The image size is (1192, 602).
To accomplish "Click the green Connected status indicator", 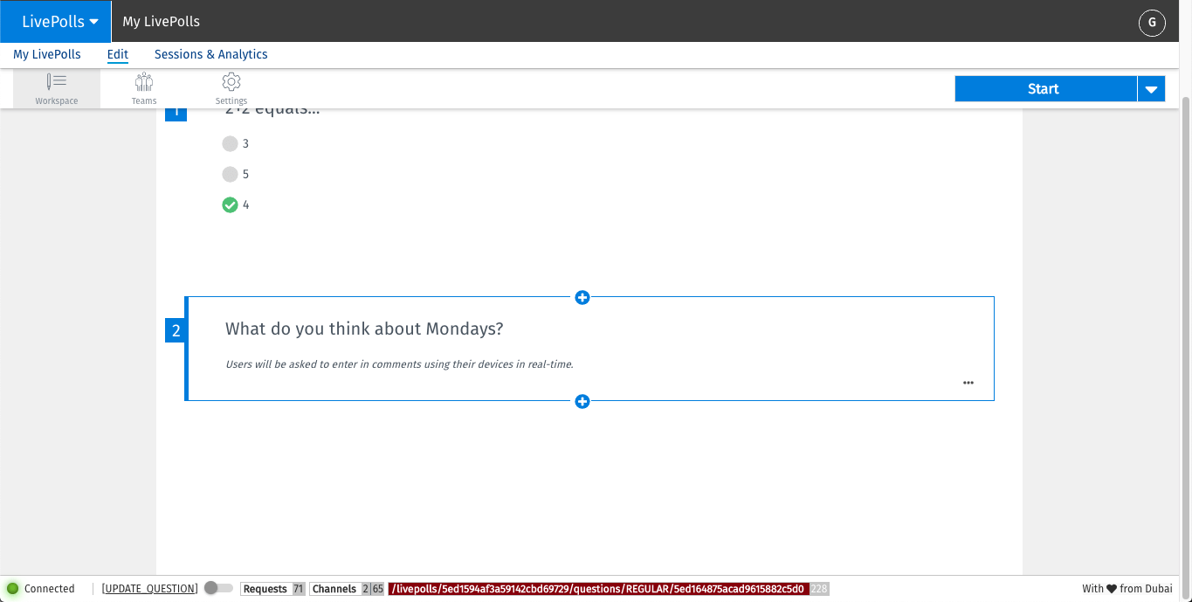I will tap(13, 589).
